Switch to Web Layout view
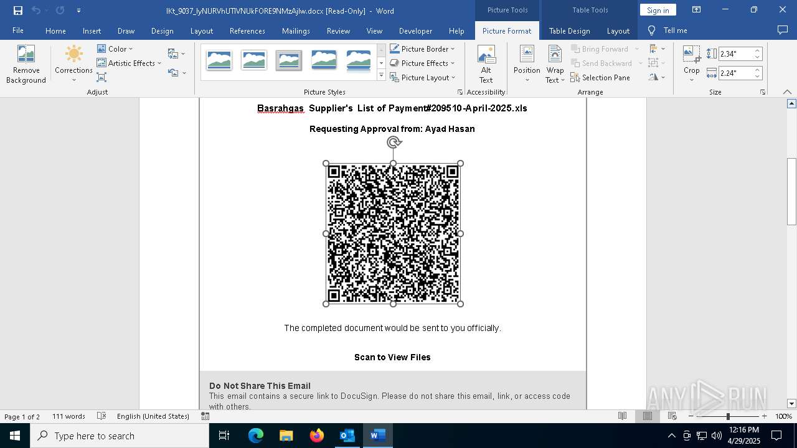797x448 pixels. pos(672,416)
